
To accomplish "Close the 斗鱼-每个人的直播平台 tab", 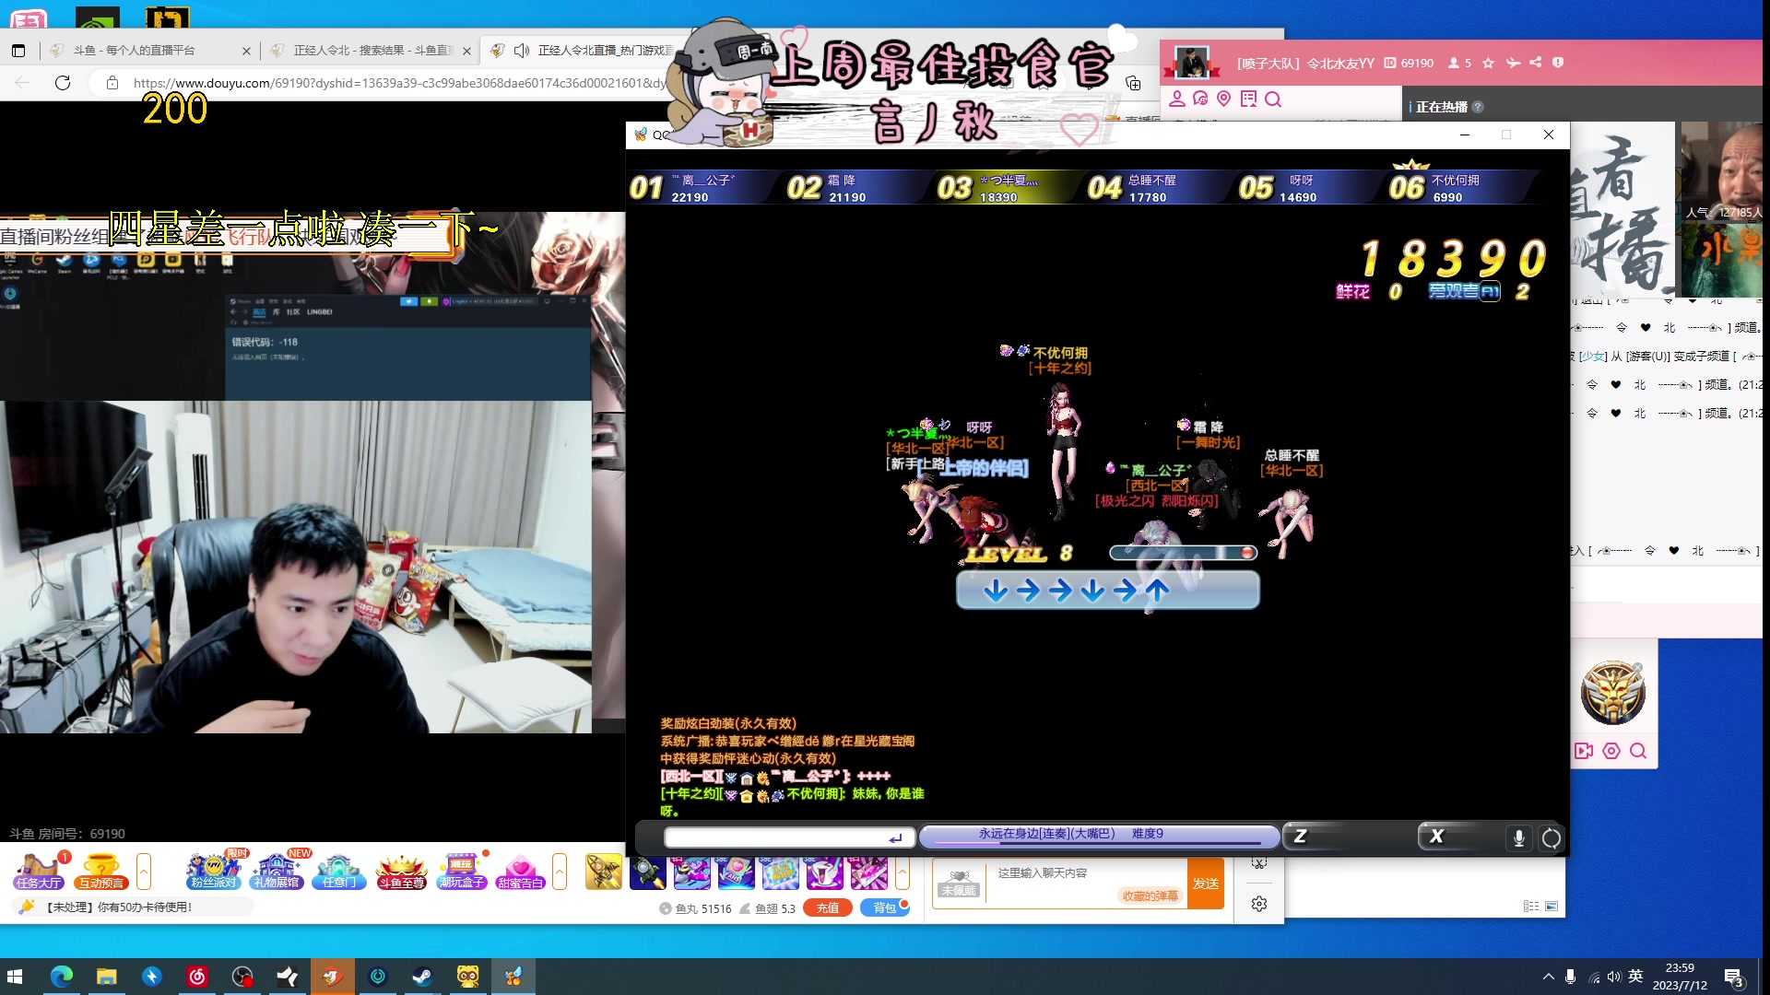I will click(246, 51).
